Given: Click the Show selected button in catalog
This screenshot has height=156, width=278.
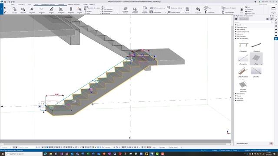Looking at the screenshot, I should (x=244, y=19).
